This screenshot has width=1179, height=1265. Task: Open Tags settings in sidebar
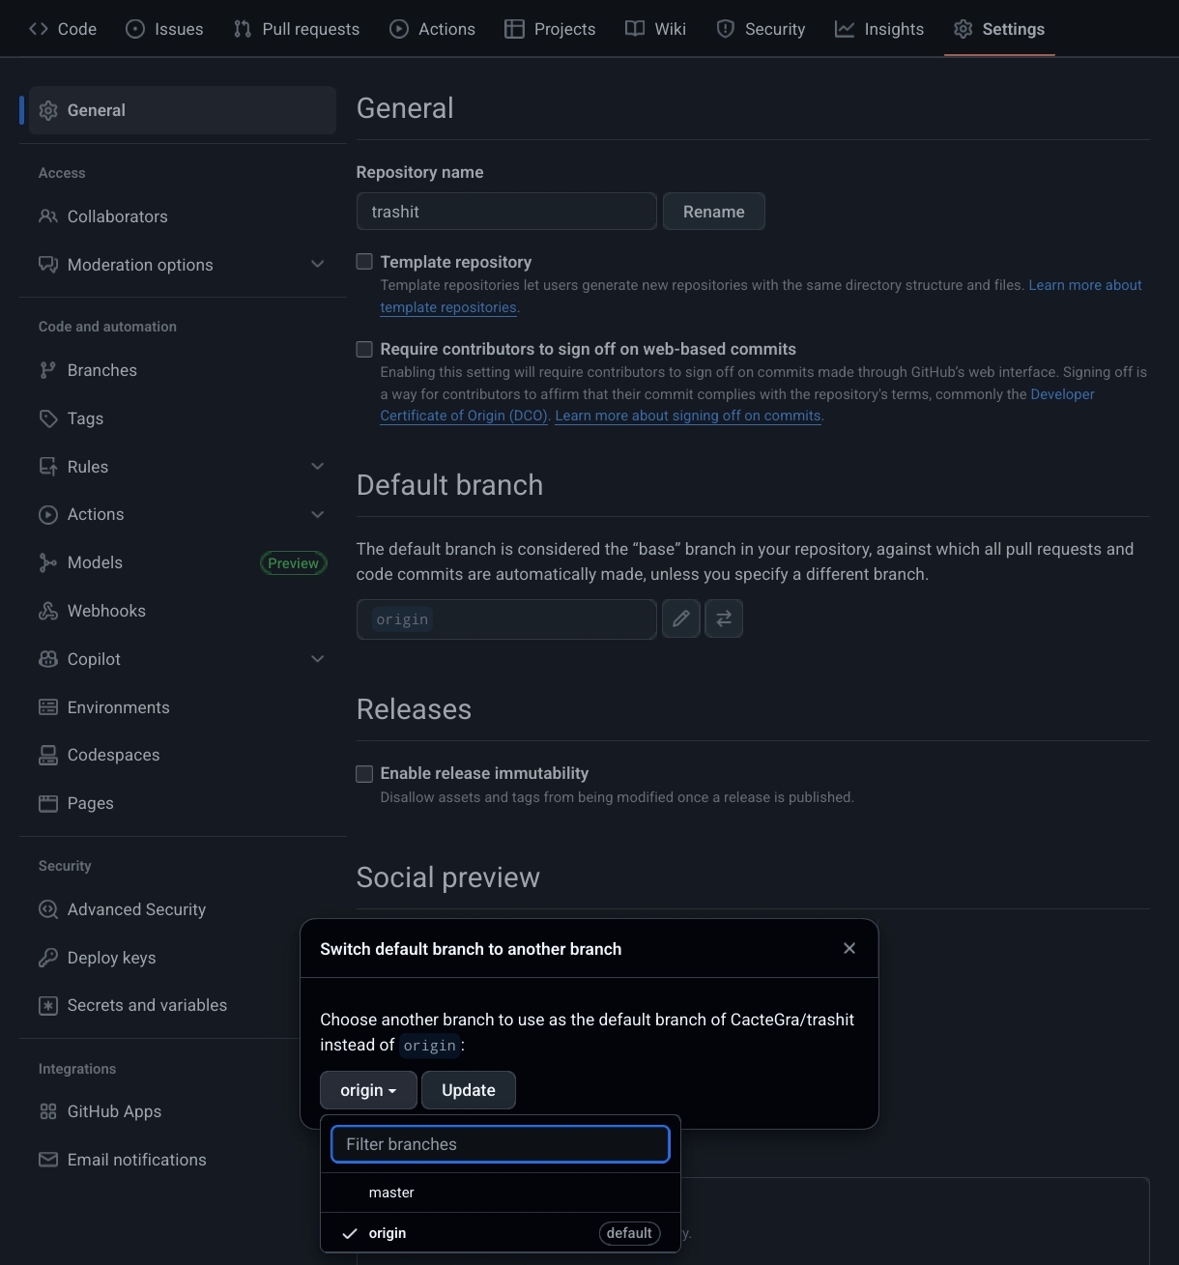click(x=85, y=418)
